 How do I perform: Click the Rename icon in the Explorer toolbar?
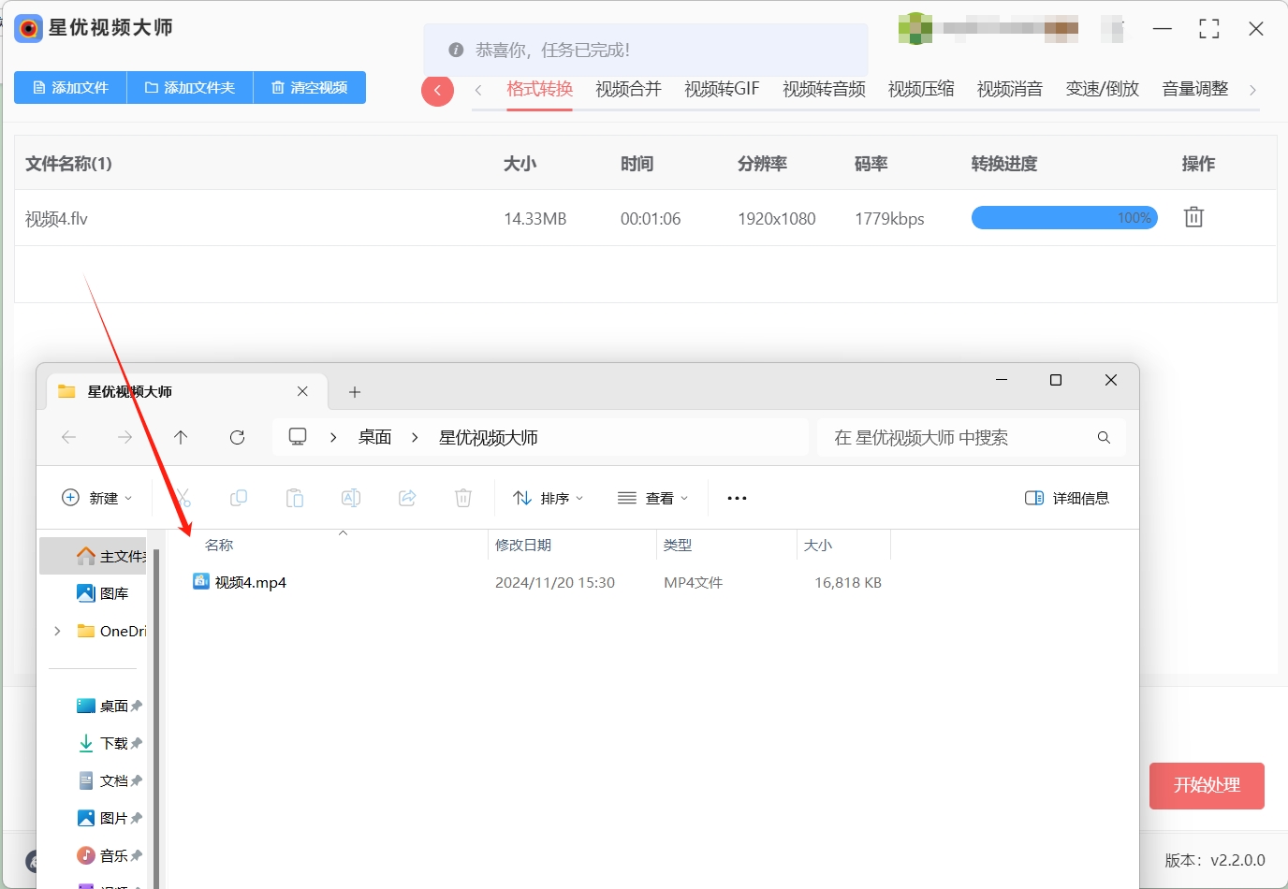pos(351,498)
